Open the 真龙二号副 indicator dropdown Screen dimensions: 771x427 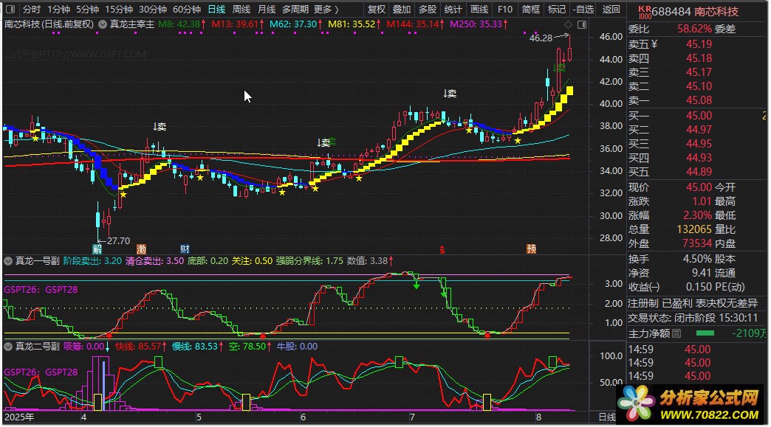point(8,347)
